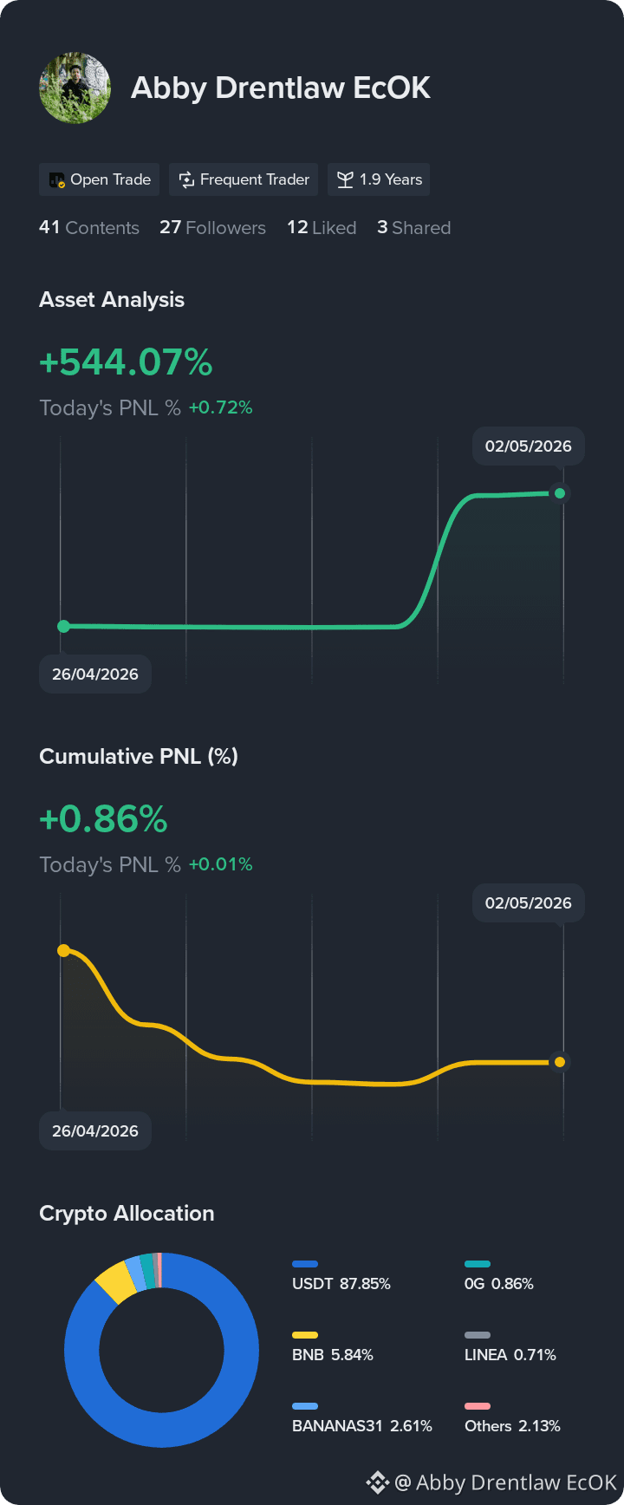The image size is (624, 1505).
Task: Select the USDT blue legend swatch
Action: click(305, 1264)
